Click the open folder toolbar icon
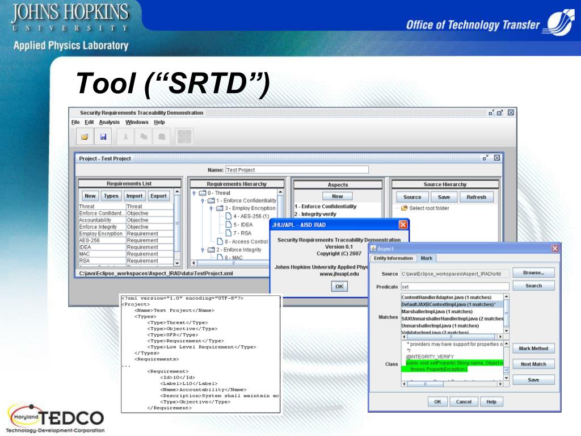This screenshot has height=436, width=581. 85,136
